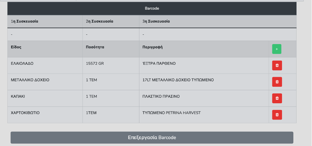The image size is (312, 146).
Task: Delete the ΜΕΤΑΛΛΙΚΟ ΔΟΧΕΙΟ row
Action: (277, 82)
